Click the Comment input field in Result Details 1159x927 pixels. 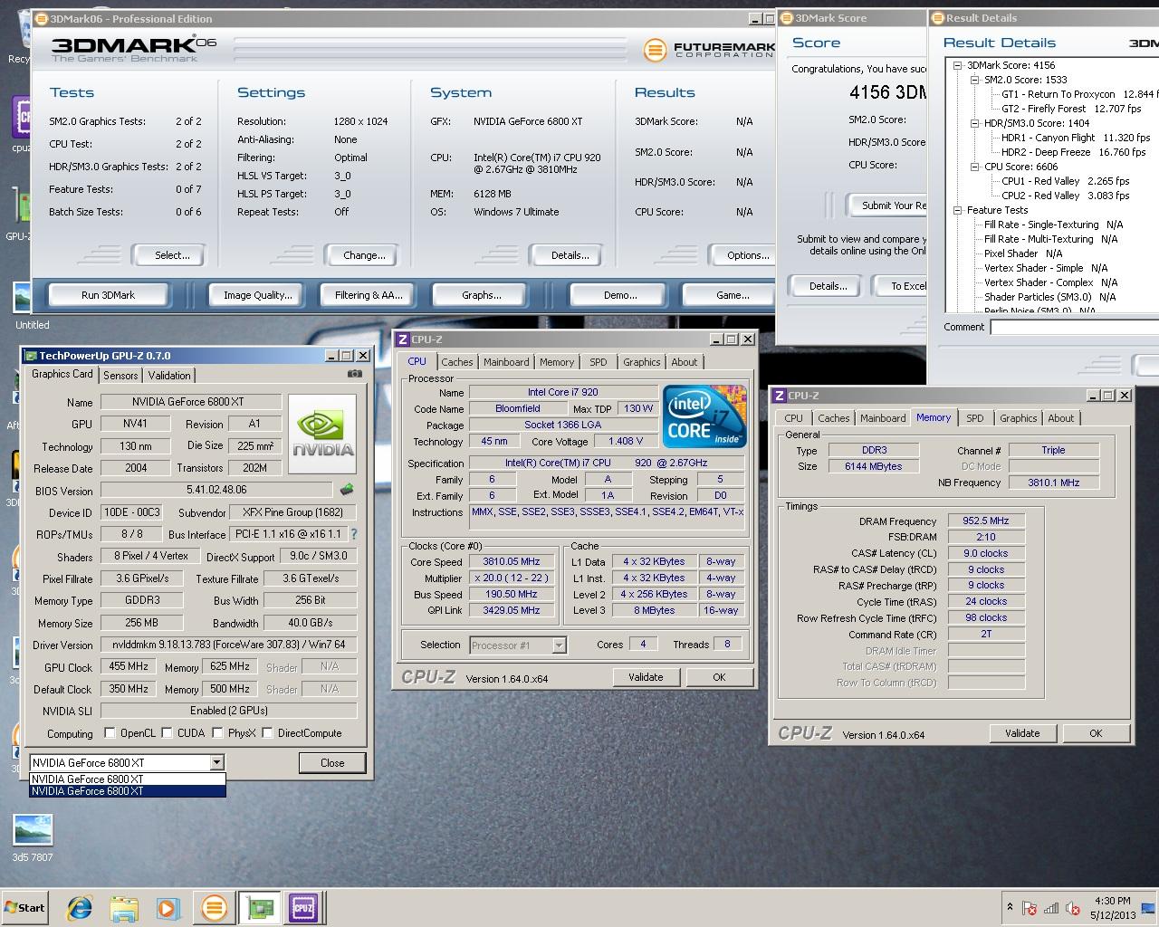[x=1074, y=327]
